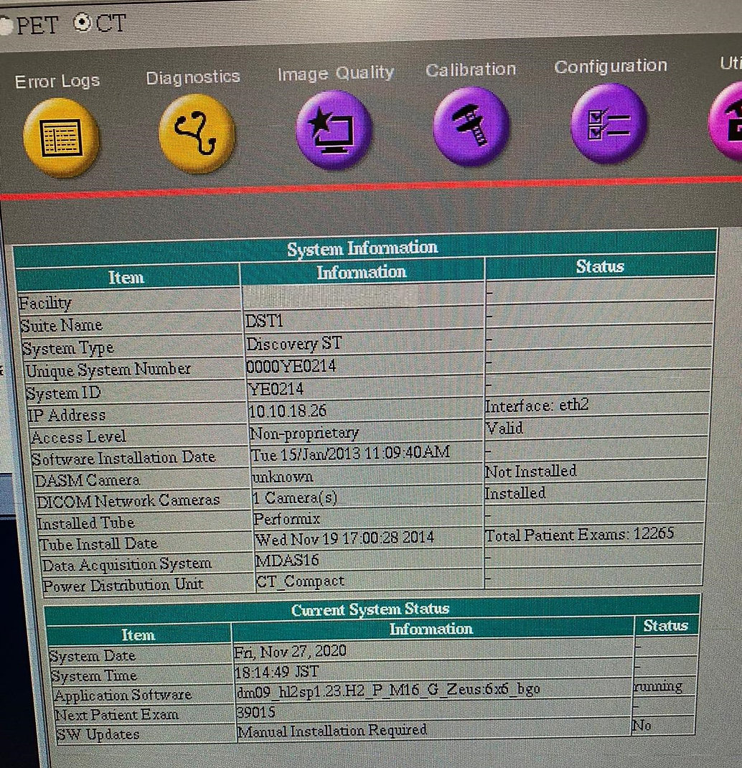Click the Calibration text label
742x768 pixels.
(471, 70)
